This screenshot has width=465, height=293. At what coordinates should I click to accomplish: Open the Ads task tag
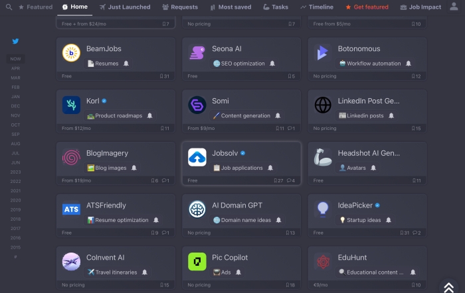pos(222,272)
